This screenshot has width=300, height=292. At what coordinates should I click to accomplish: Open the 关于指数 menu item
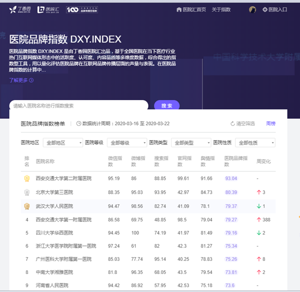[x=221, y=10]
